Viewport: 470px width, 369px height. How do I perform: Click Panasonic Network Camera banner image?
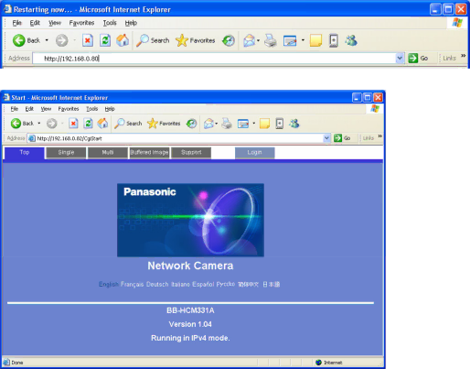pyautogui.click(x=190, y=220)
